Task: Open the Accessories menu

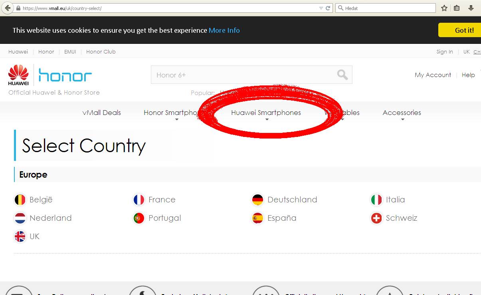Action: point(402,113)
